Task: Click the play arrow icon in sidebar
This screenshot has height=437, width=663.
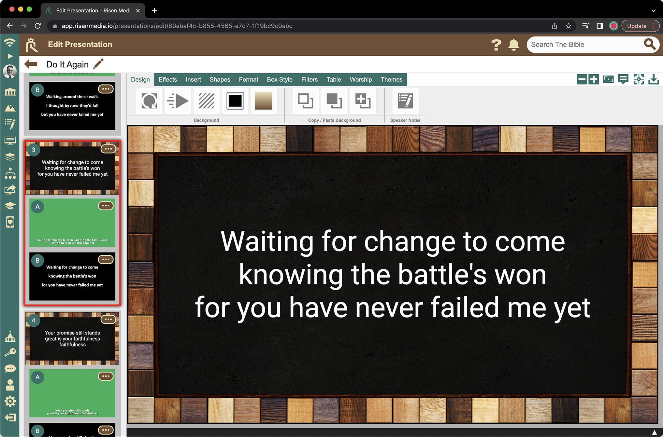Action: pos(10,56)
